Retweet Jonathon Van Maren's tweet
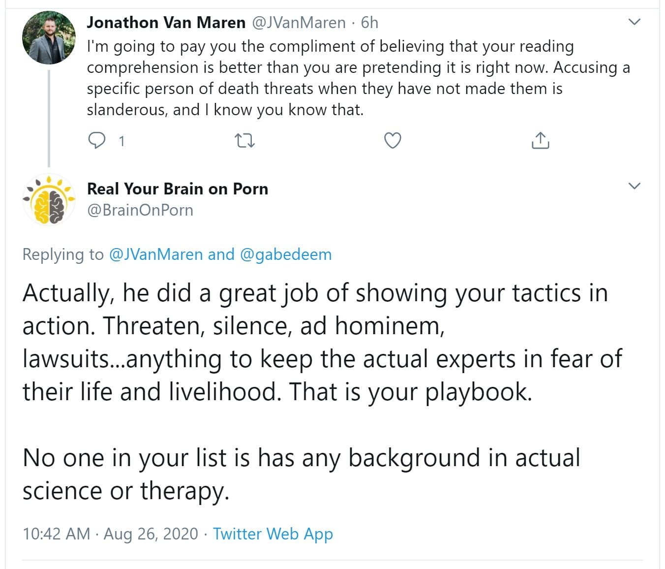The height and width of the screenshot is (569, 665). (244, 141)
